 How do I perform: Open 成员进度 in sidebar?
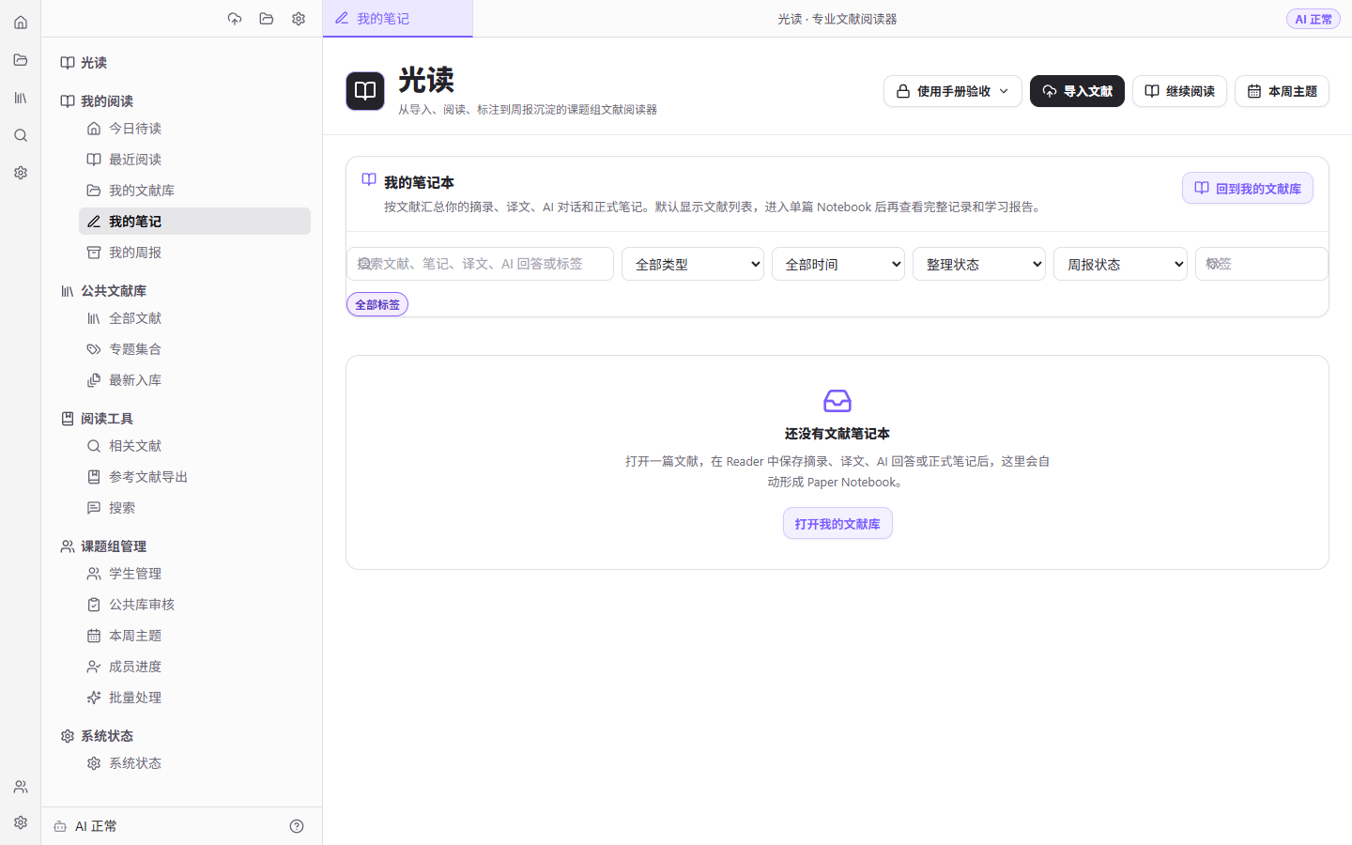(x=194, y=667)
